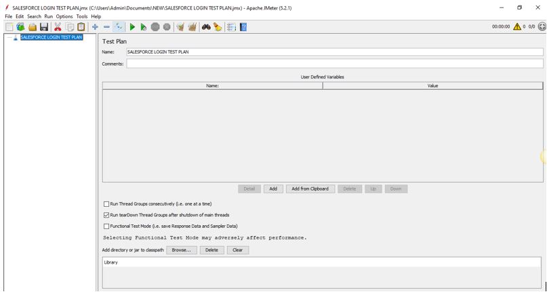
Task: Toggle Run Thread Groups consecutively checkbox
Action: point(106,204)
